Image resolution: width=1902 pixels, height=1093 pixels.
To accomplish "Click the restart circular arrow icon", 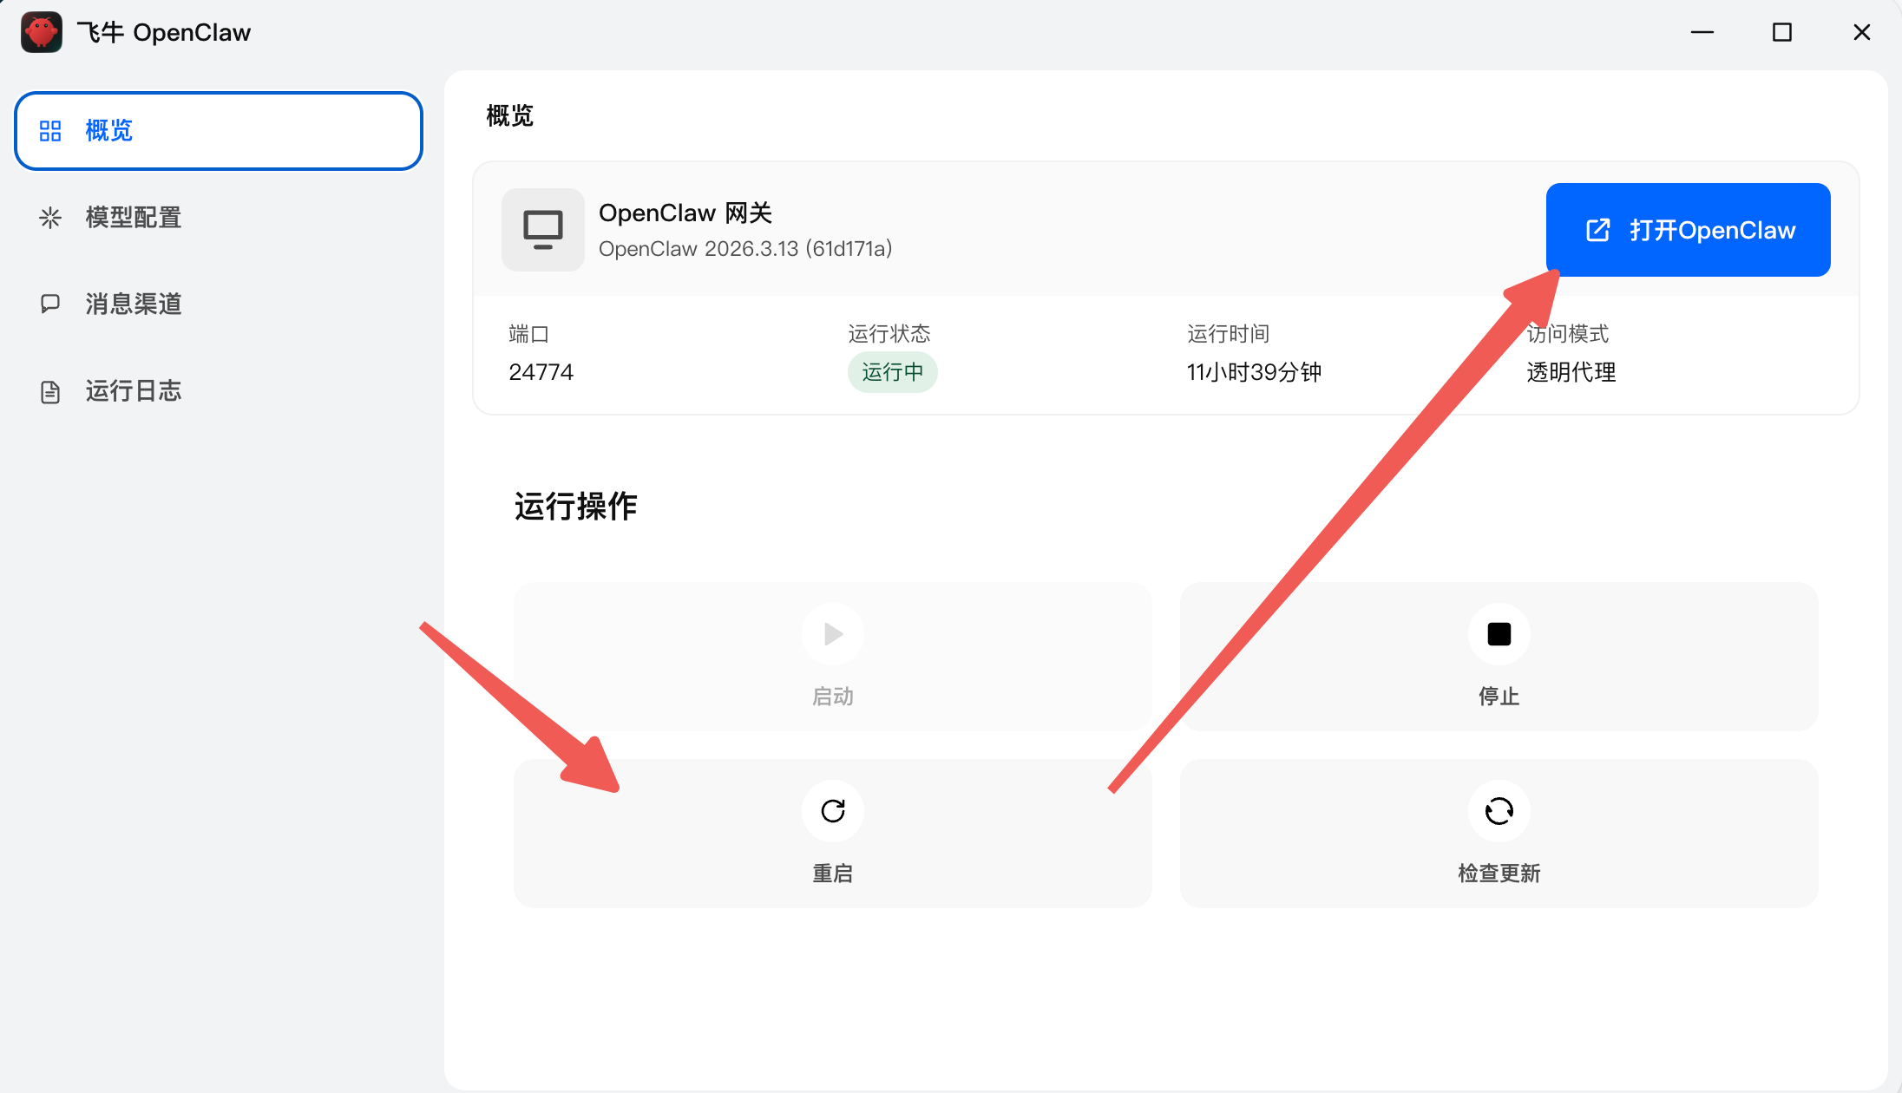I will (832, 811).
